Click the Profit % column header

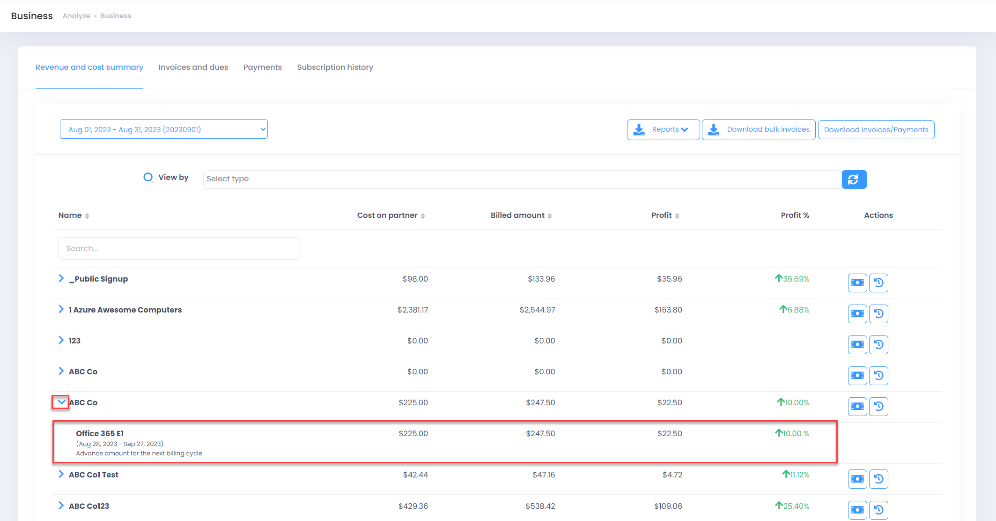(795, 216)
